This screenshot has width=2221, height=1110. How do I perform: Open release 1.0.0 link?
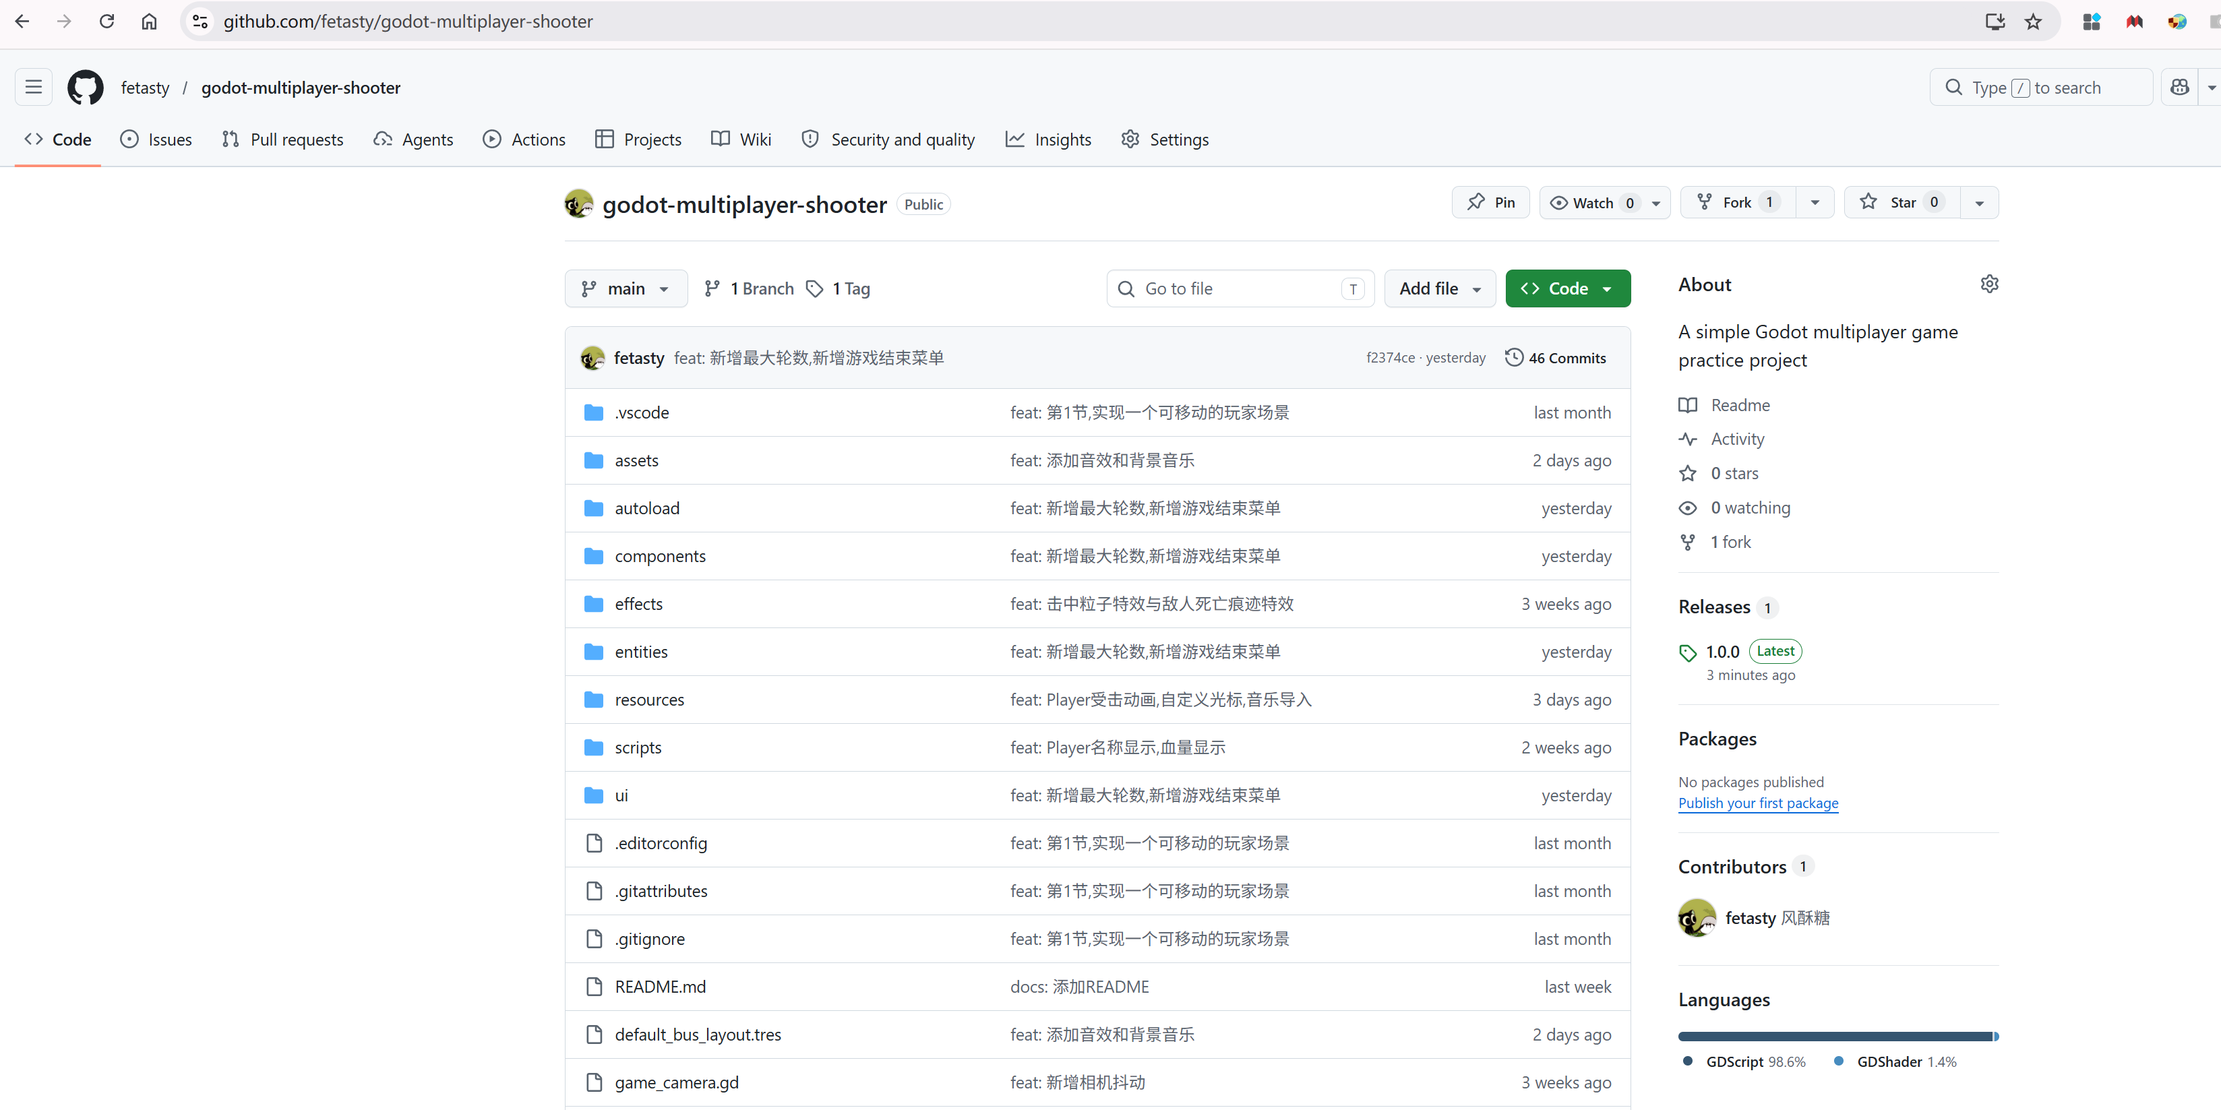click(x=1722, y=652)
